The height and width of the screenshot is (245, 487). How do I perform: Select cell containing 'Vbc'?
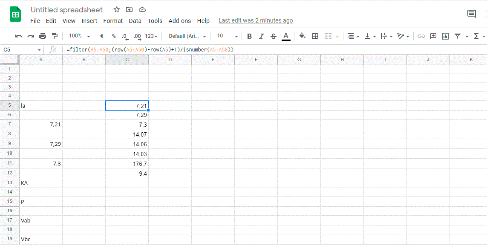41,239
